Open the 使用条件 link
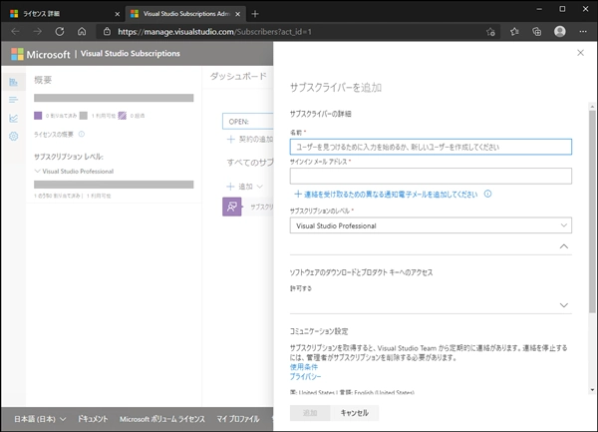 [x=304, y=367]
